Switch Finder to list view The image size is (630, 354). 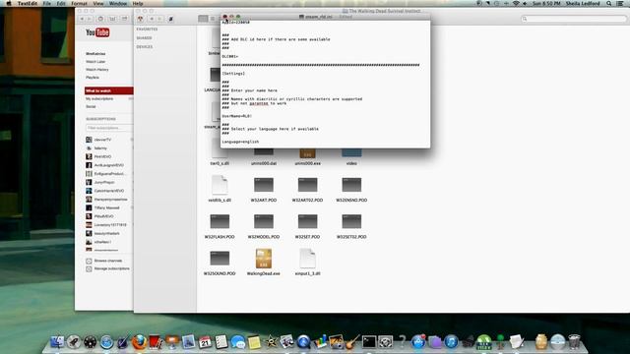point(213,19)
